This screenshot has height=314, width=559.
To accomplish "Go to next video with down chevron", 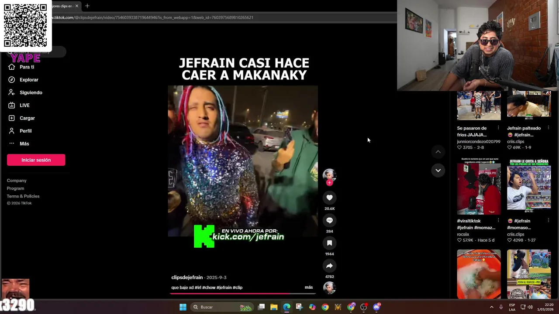I will [x=438, y=170].
